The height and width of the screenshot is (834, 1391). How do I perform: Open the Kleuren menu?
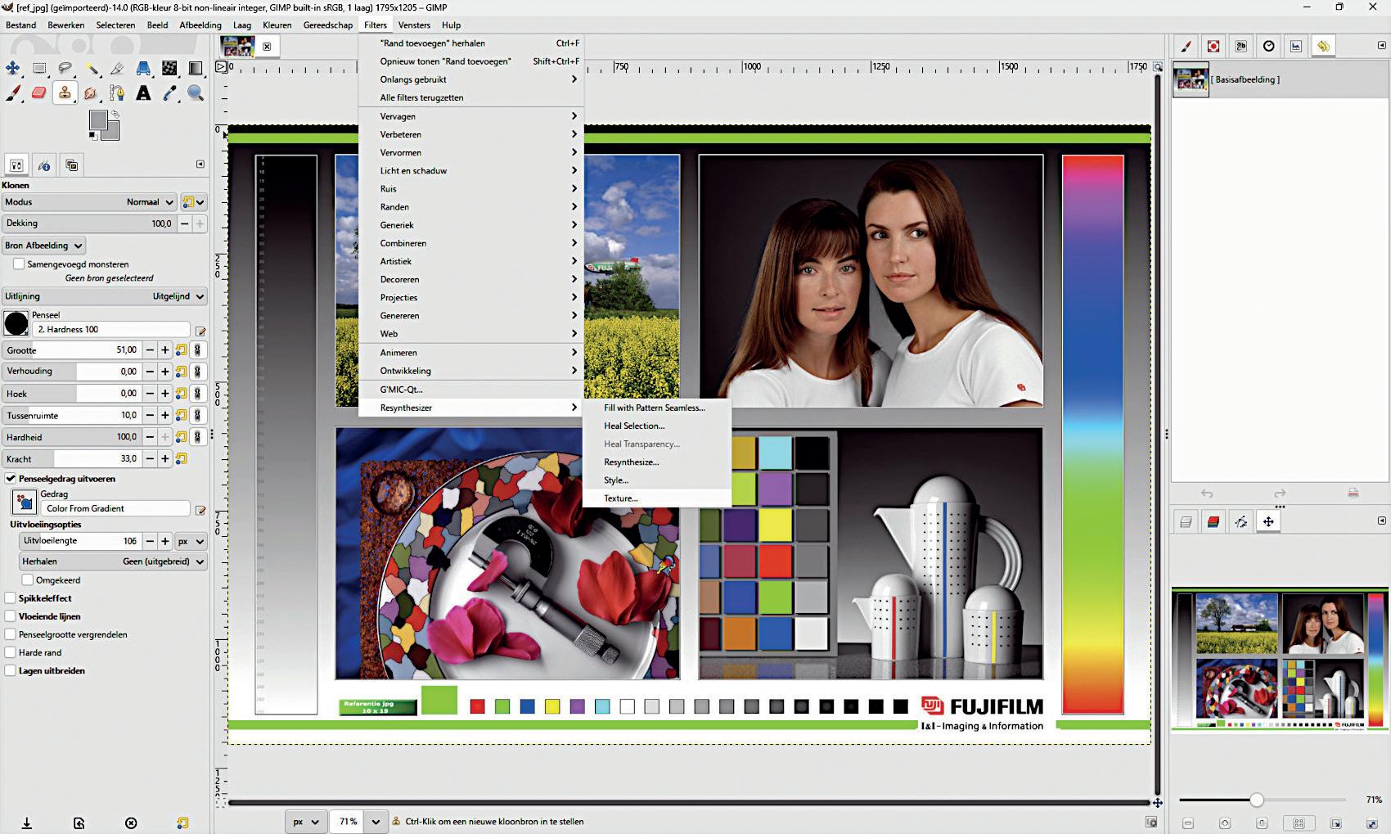pyautogui.click(x=277, y=25)
